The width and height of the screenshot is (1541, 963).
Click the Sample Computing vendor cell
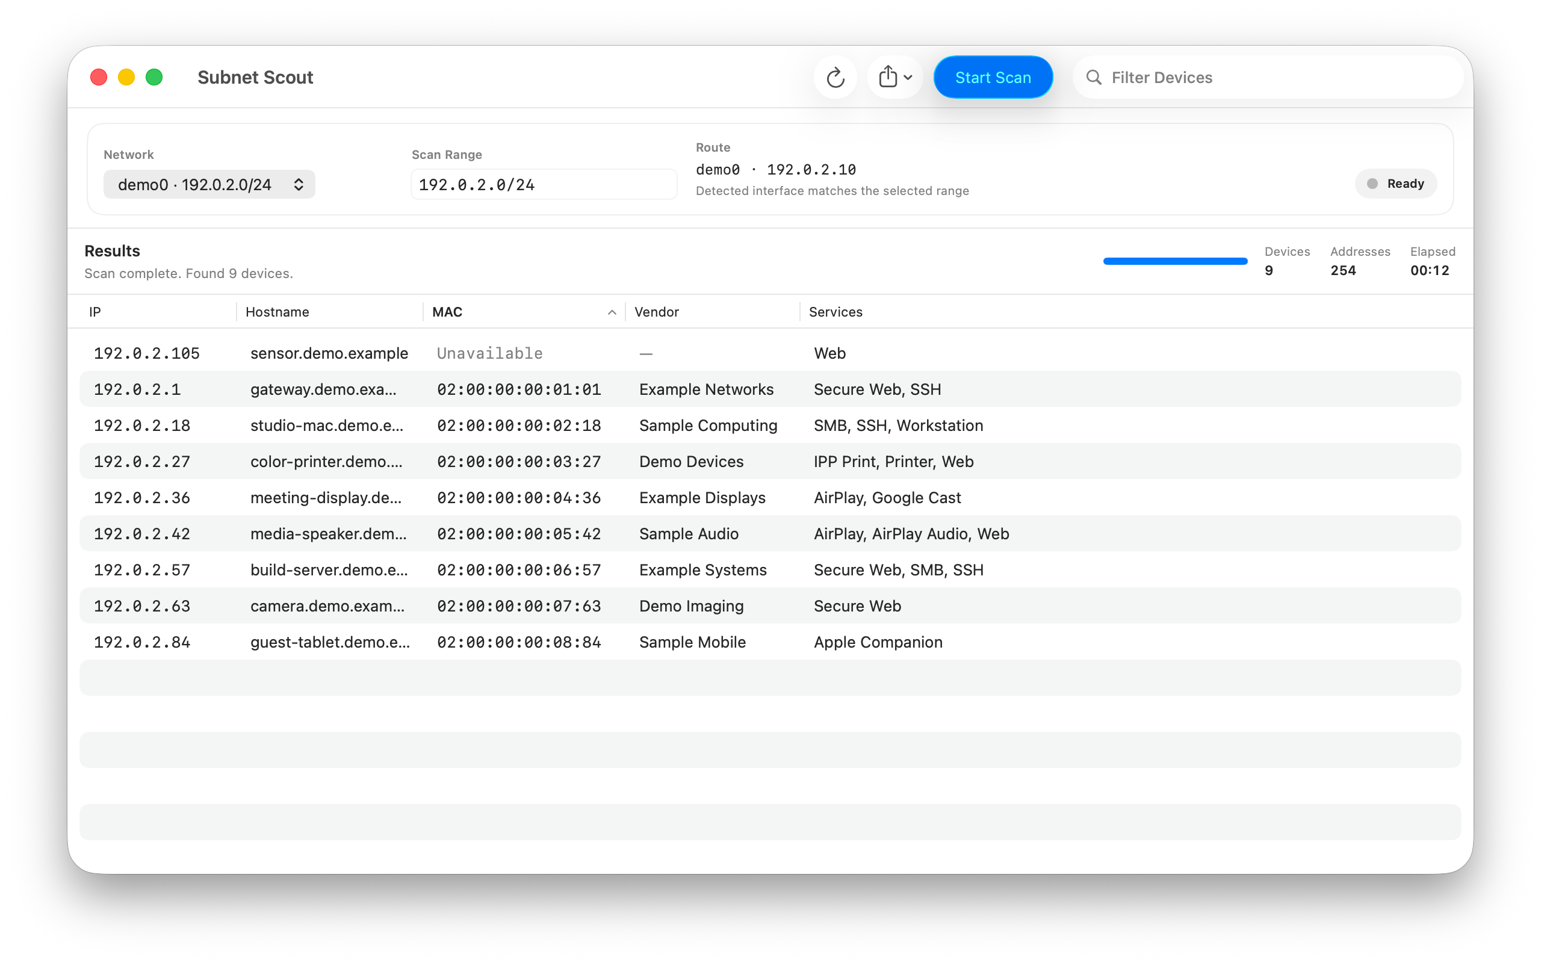[x=708, y=426]
